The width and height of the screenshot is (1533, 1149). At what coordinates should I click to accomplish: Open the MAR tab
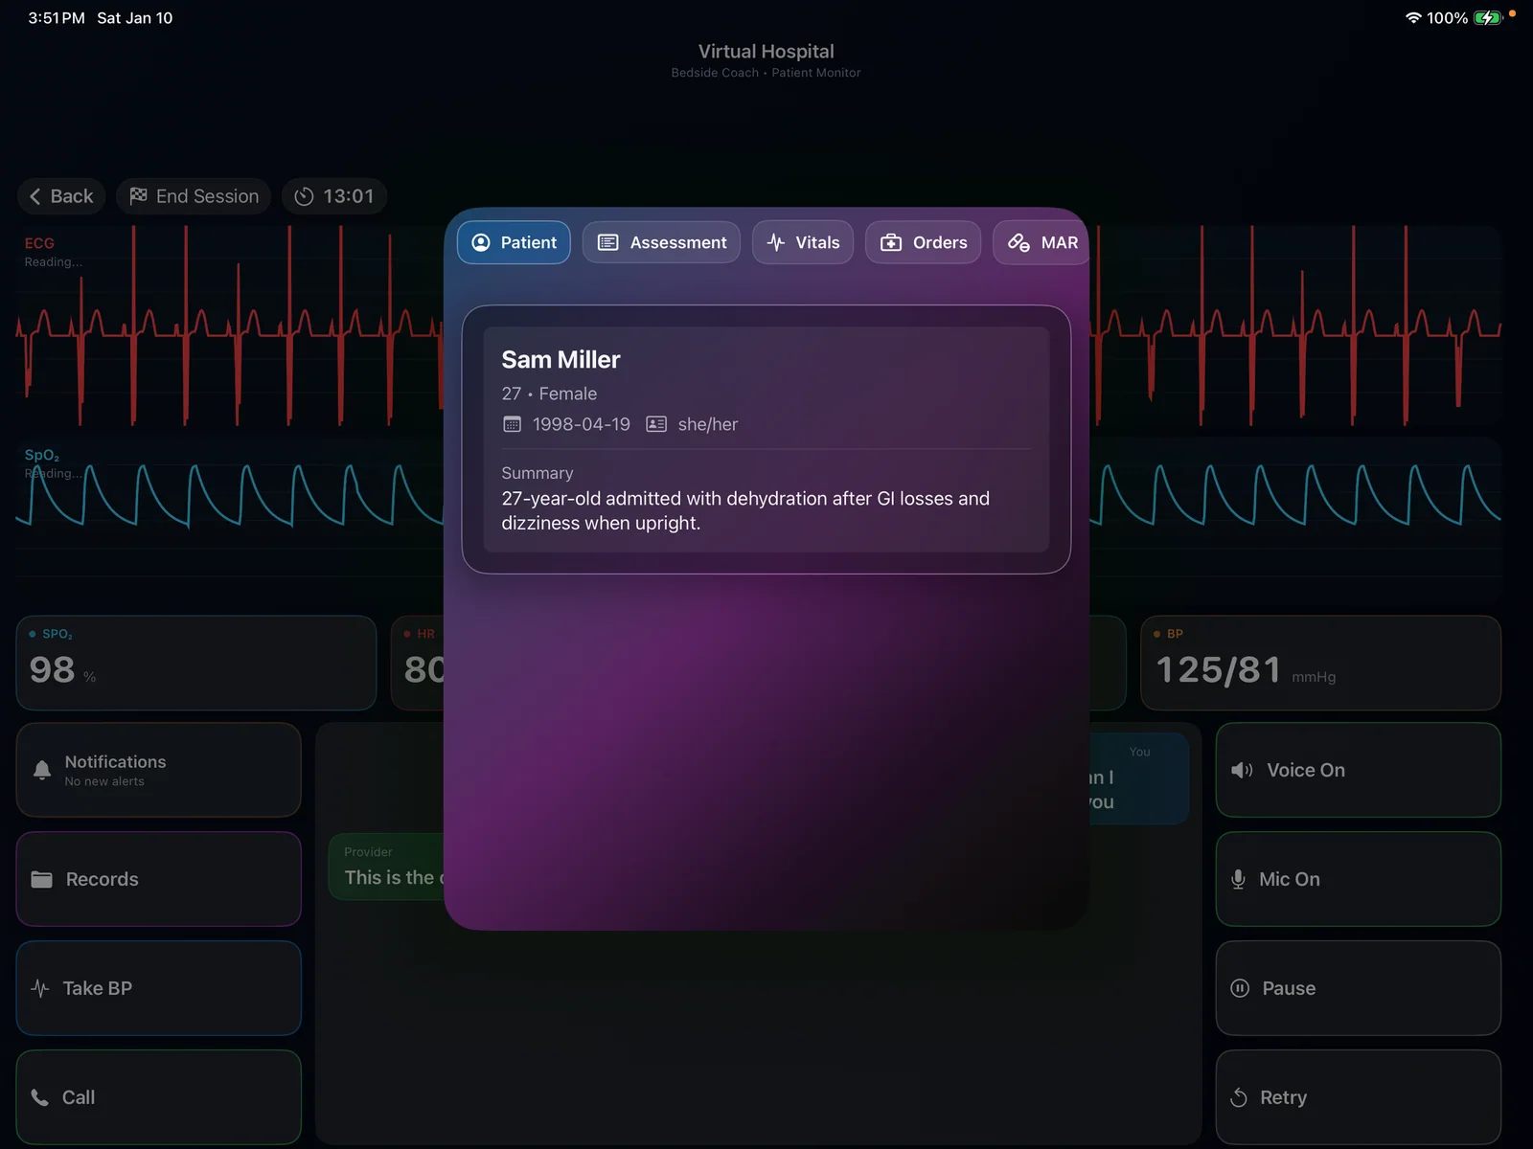(x=1041, y=242)
